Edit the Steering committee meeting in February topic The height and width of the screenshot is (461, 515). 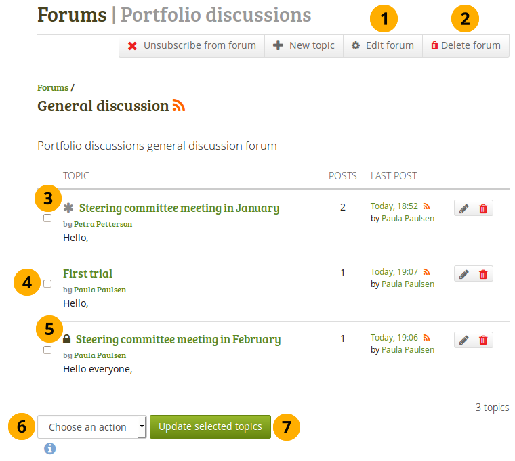(464, 340)
